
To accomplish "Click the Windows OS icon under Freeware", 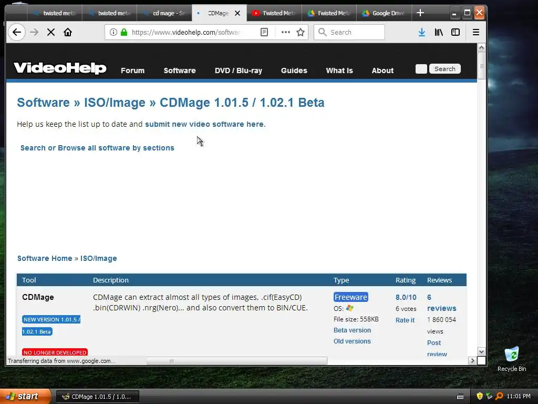I will point(349,308).
